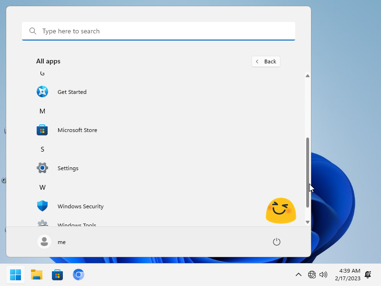The height and width of the screenshot is (286, 381).
Task: Click the scrollbar down arrow
Action: pos(307,222)
